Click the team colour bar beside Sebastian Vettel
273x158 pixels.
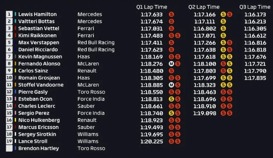16,28
